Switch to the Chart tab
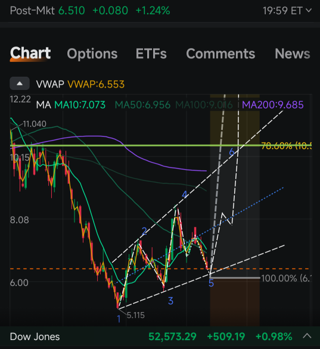Viewport: 320px width, 349px height. coord(30,54)
